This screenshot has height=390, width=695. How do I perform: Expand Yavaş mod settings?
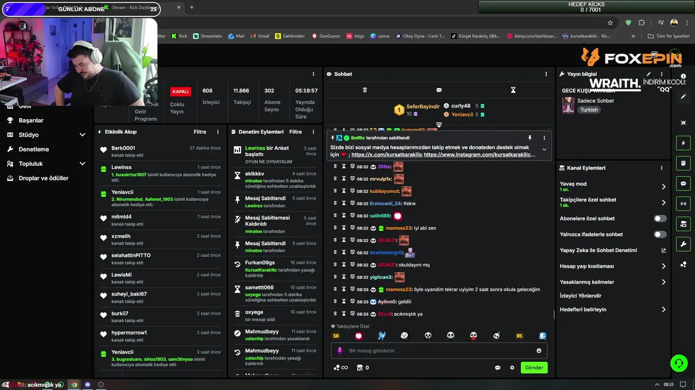point(664,187)
